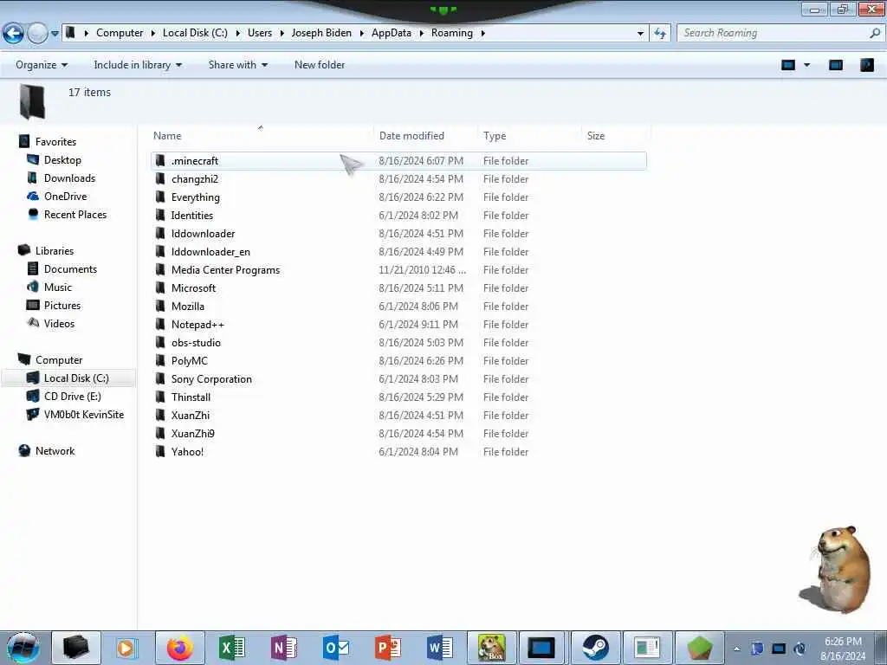Click Local Disk (C:) in breadcrumb

pos(195,33)
